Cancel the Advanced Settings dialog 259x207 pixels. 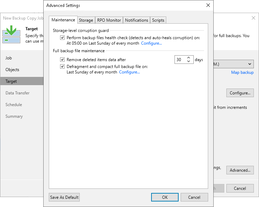194,197
